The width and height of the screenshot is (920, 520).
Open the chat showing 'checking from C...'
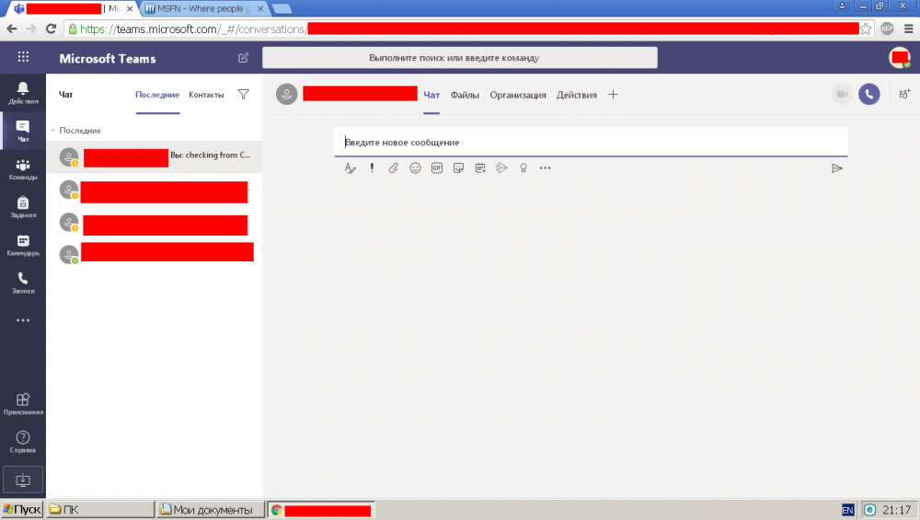click(x=155, y=156)
